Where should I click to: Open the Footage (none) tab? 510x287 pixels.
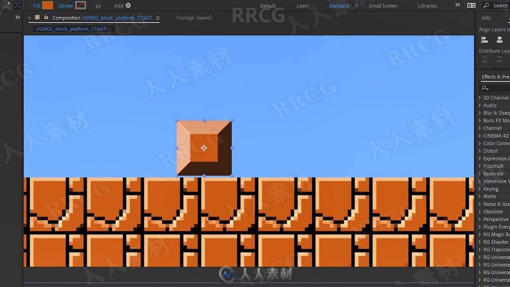coord(194,18)
